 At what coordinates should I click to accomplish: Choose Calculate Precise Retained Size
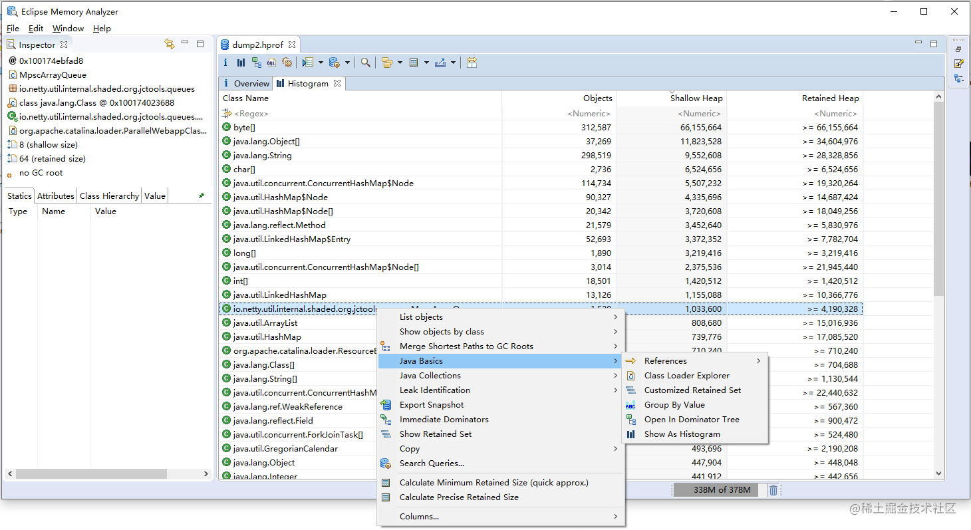(500, 497)
